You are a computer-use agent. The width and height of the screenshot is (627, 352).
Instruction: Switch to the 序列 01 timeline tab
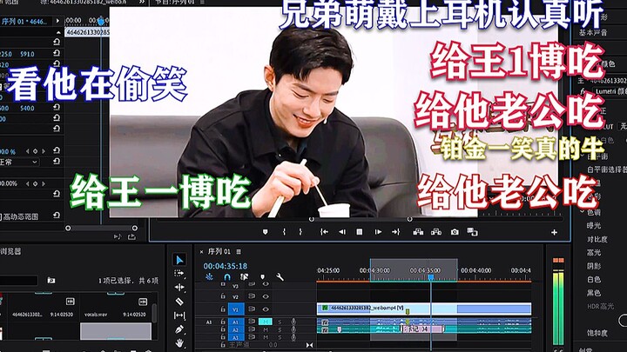219,251
